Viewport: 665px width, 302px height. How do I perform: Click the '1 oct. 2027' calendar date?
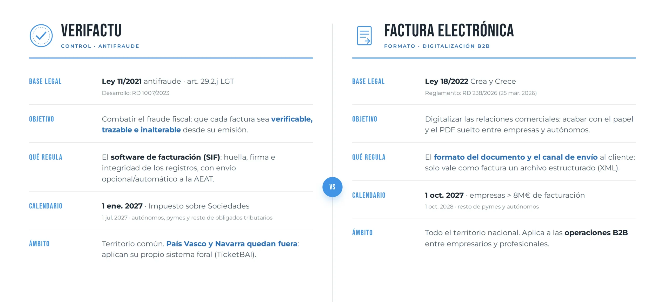(444, 195)
